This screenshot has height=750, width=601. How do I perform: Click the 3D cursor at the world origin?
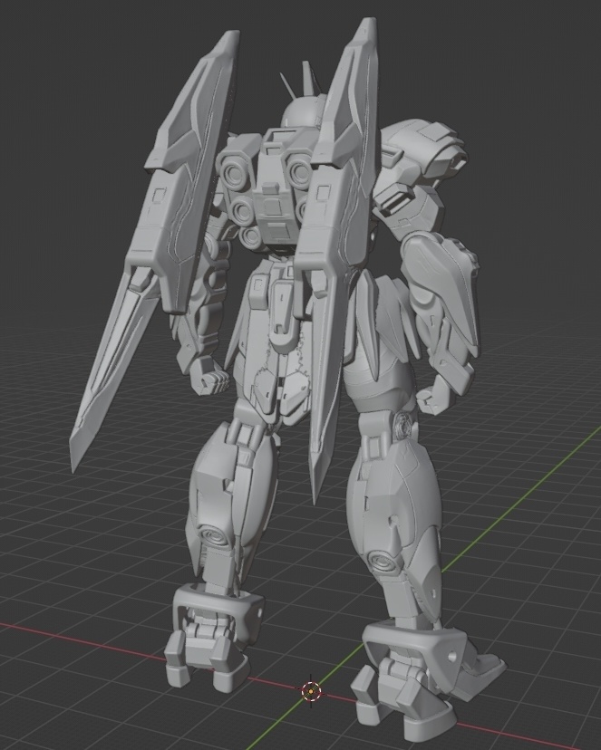[x=311, y=691]
